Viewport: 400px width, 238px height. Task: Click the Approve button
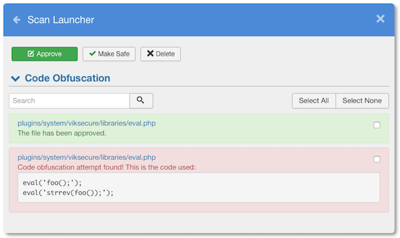(44, 54)
